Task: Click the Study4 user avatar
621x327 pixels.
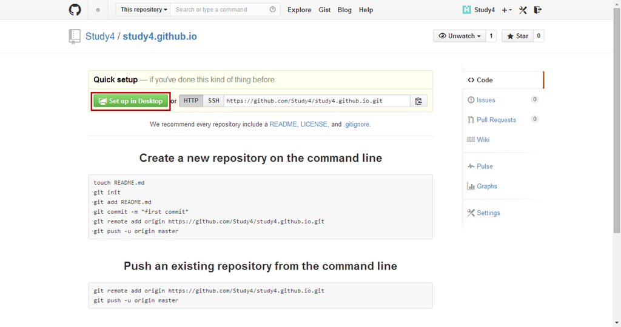Action: pyautogui.click(x=466, y=10)
